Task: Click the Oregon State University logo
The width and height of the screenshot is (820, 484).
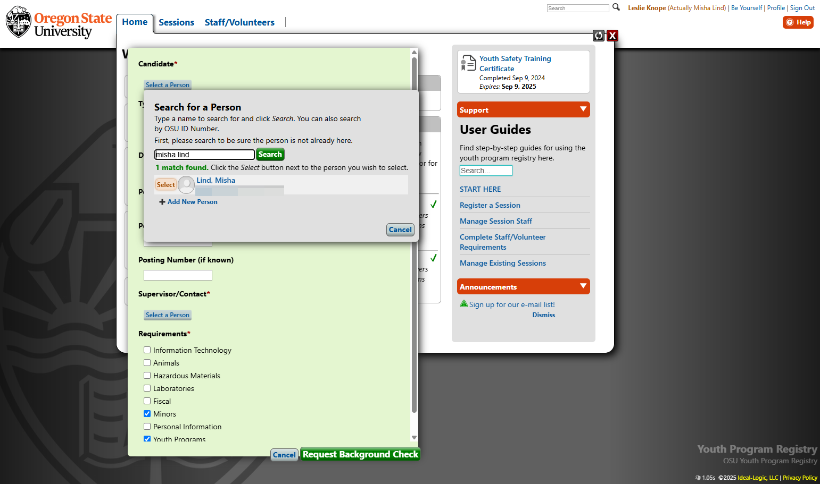Action: coord(59,22)
